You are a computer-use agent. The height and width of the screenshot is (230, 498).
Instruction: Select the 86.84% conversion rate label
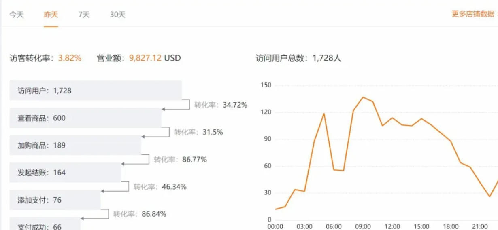point(140,214)
